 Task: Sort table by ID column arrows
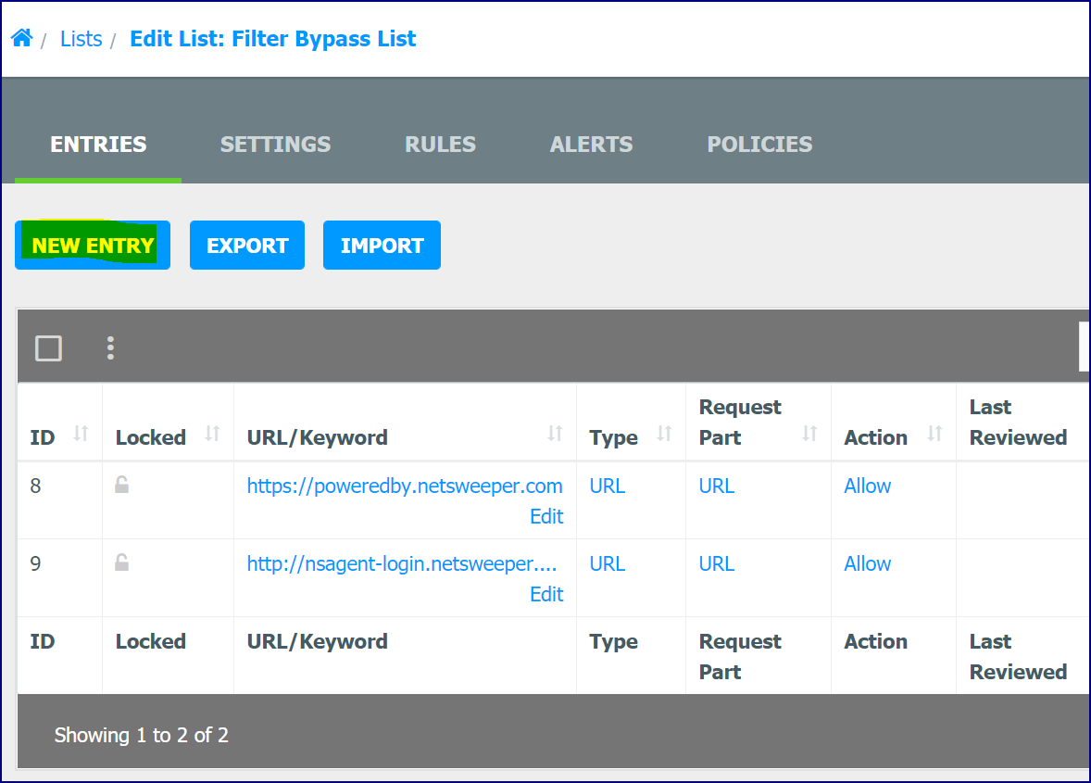click(x=81, y=434)
